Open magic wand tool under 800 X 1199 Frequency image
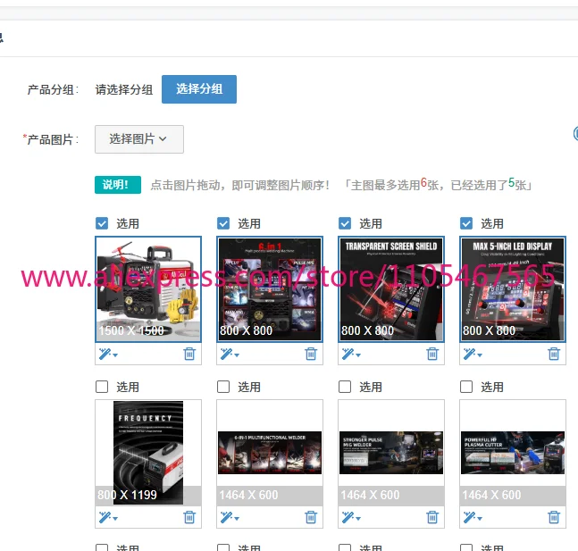The height and width of the screenshot is (551, 578). [108, 517]
